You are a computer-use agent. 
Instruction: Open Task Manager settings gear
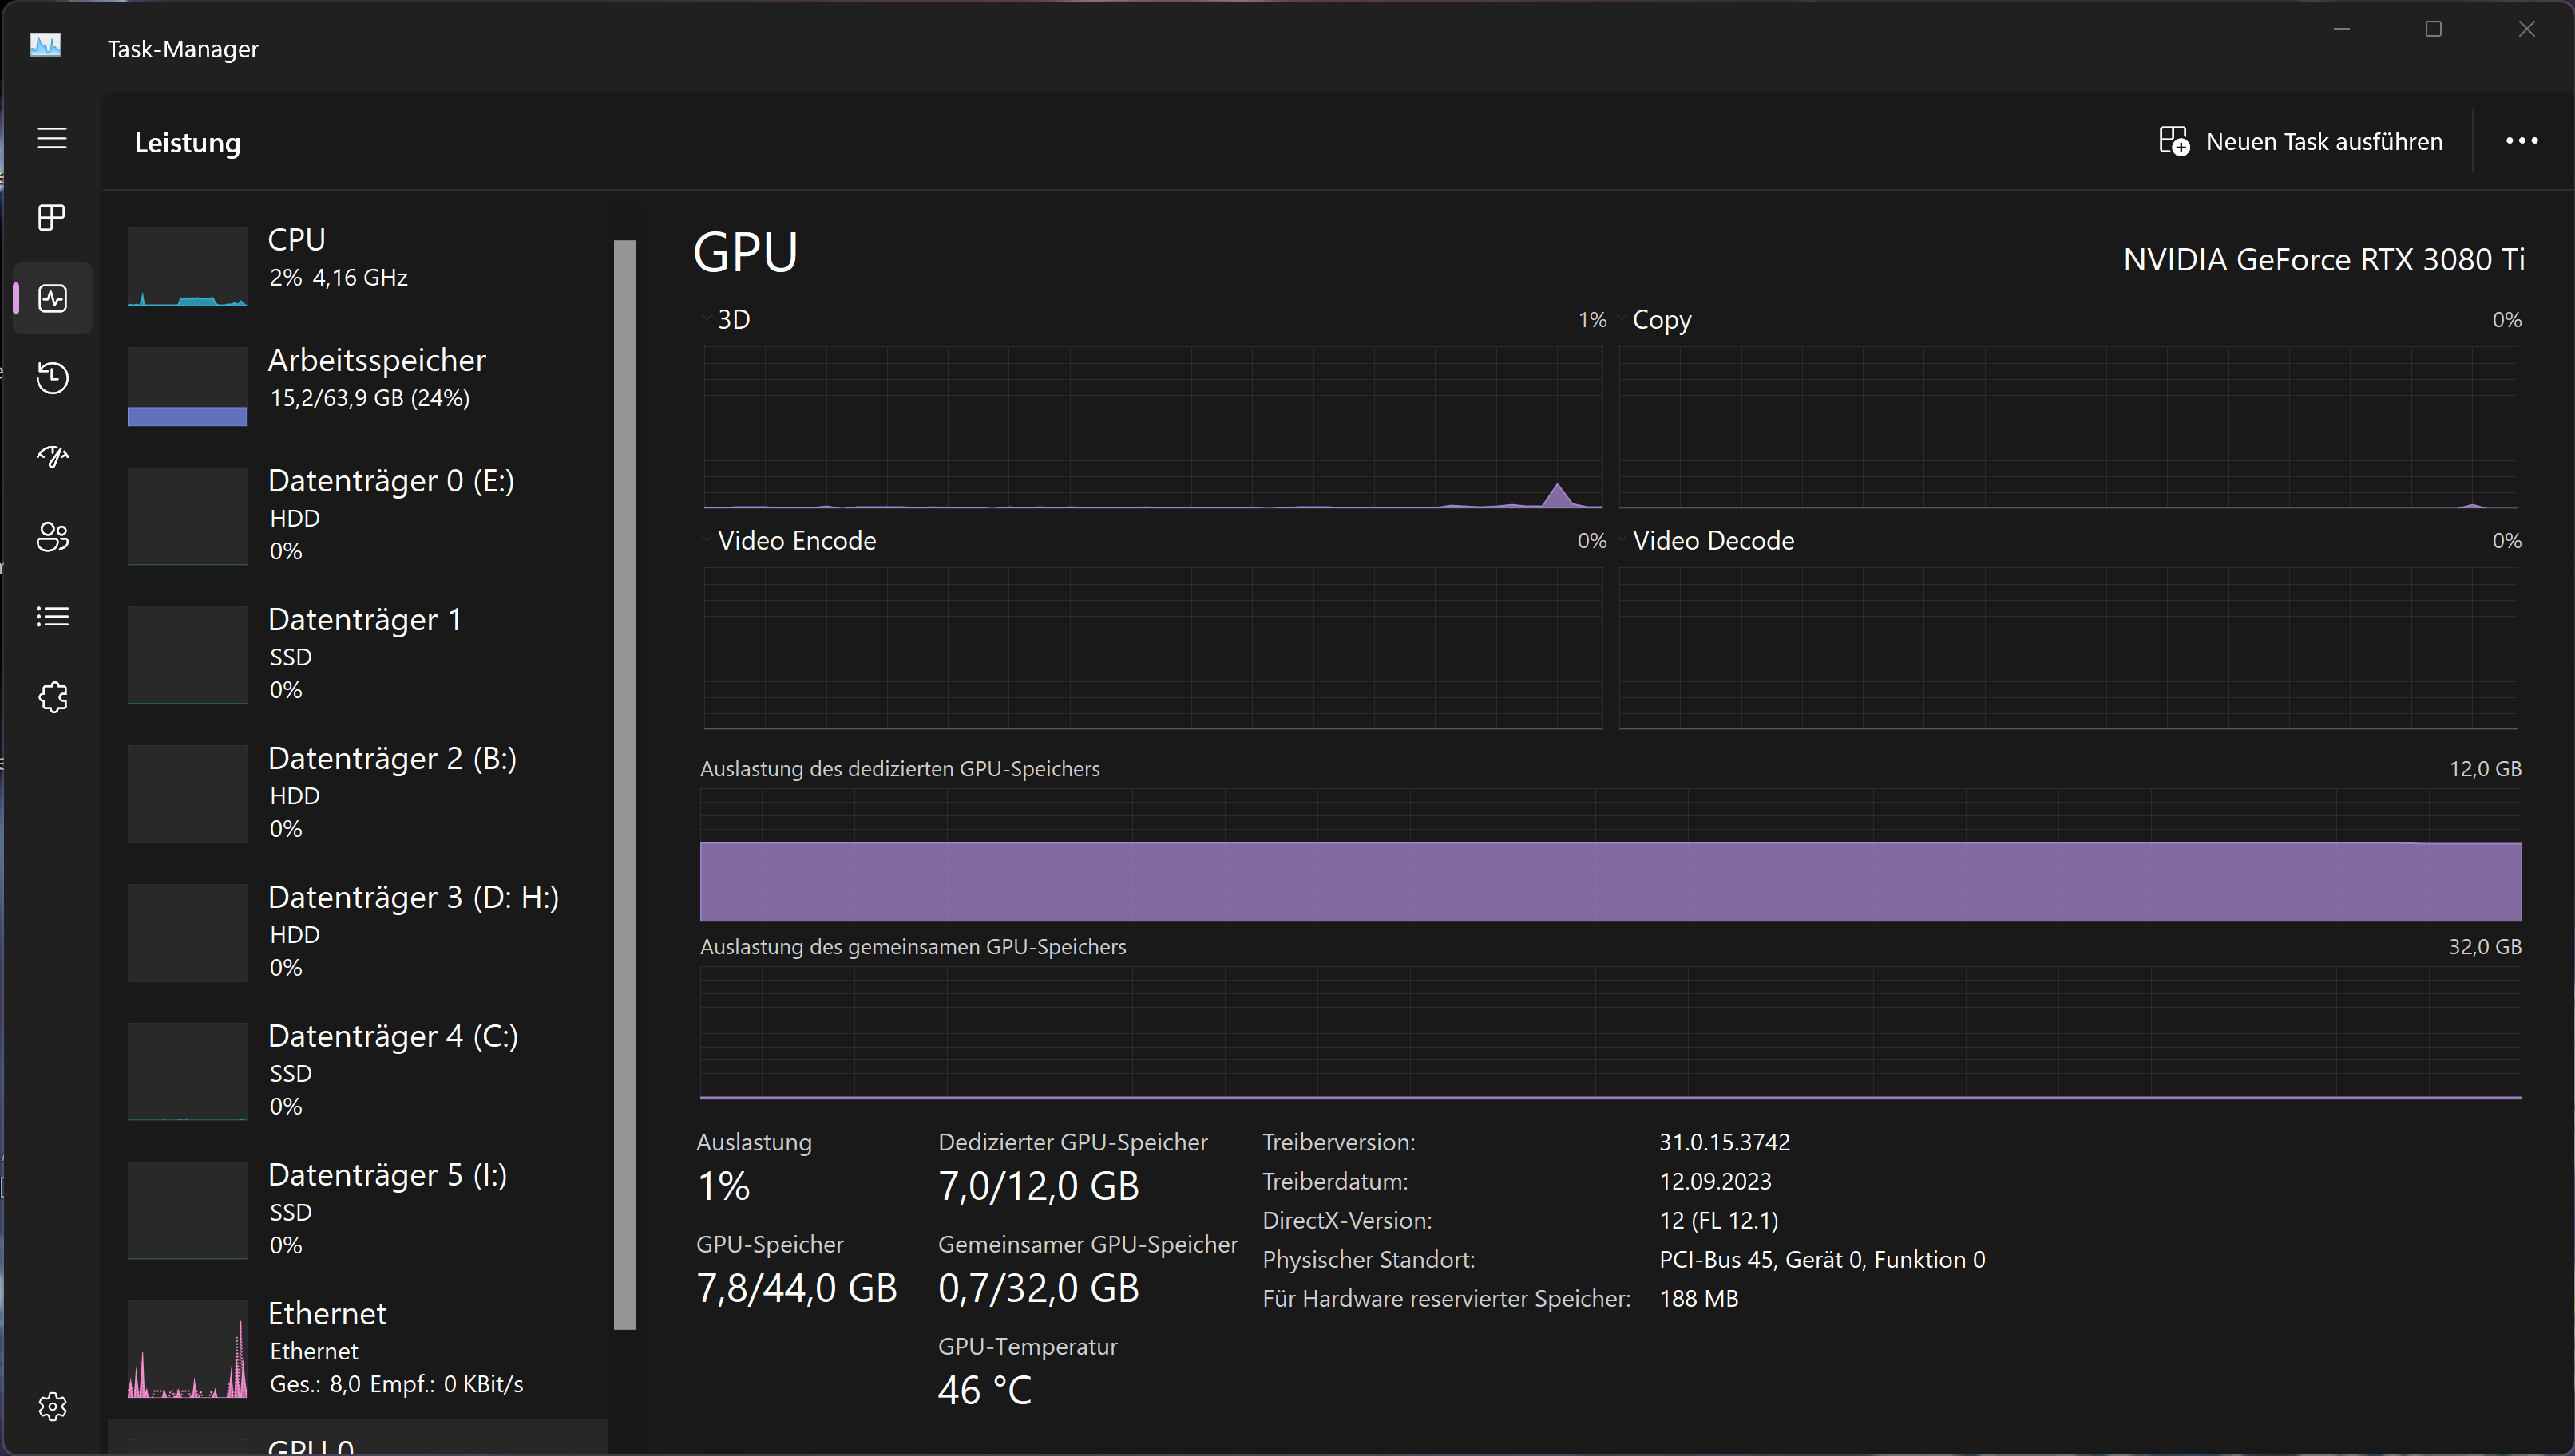[x=52, y=1406]
